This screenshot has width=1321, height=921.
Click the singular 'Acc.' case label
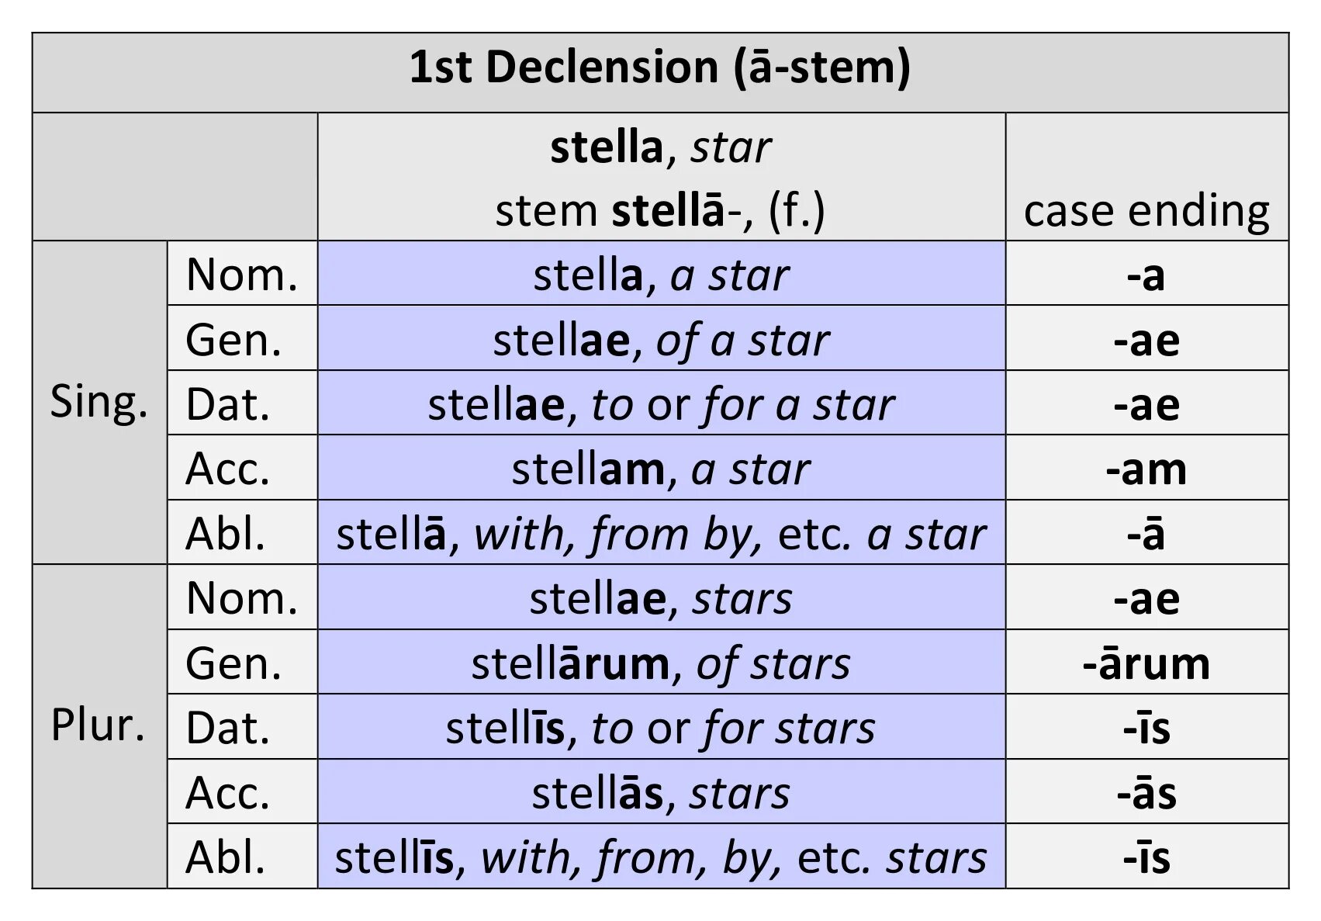[228, 469]
